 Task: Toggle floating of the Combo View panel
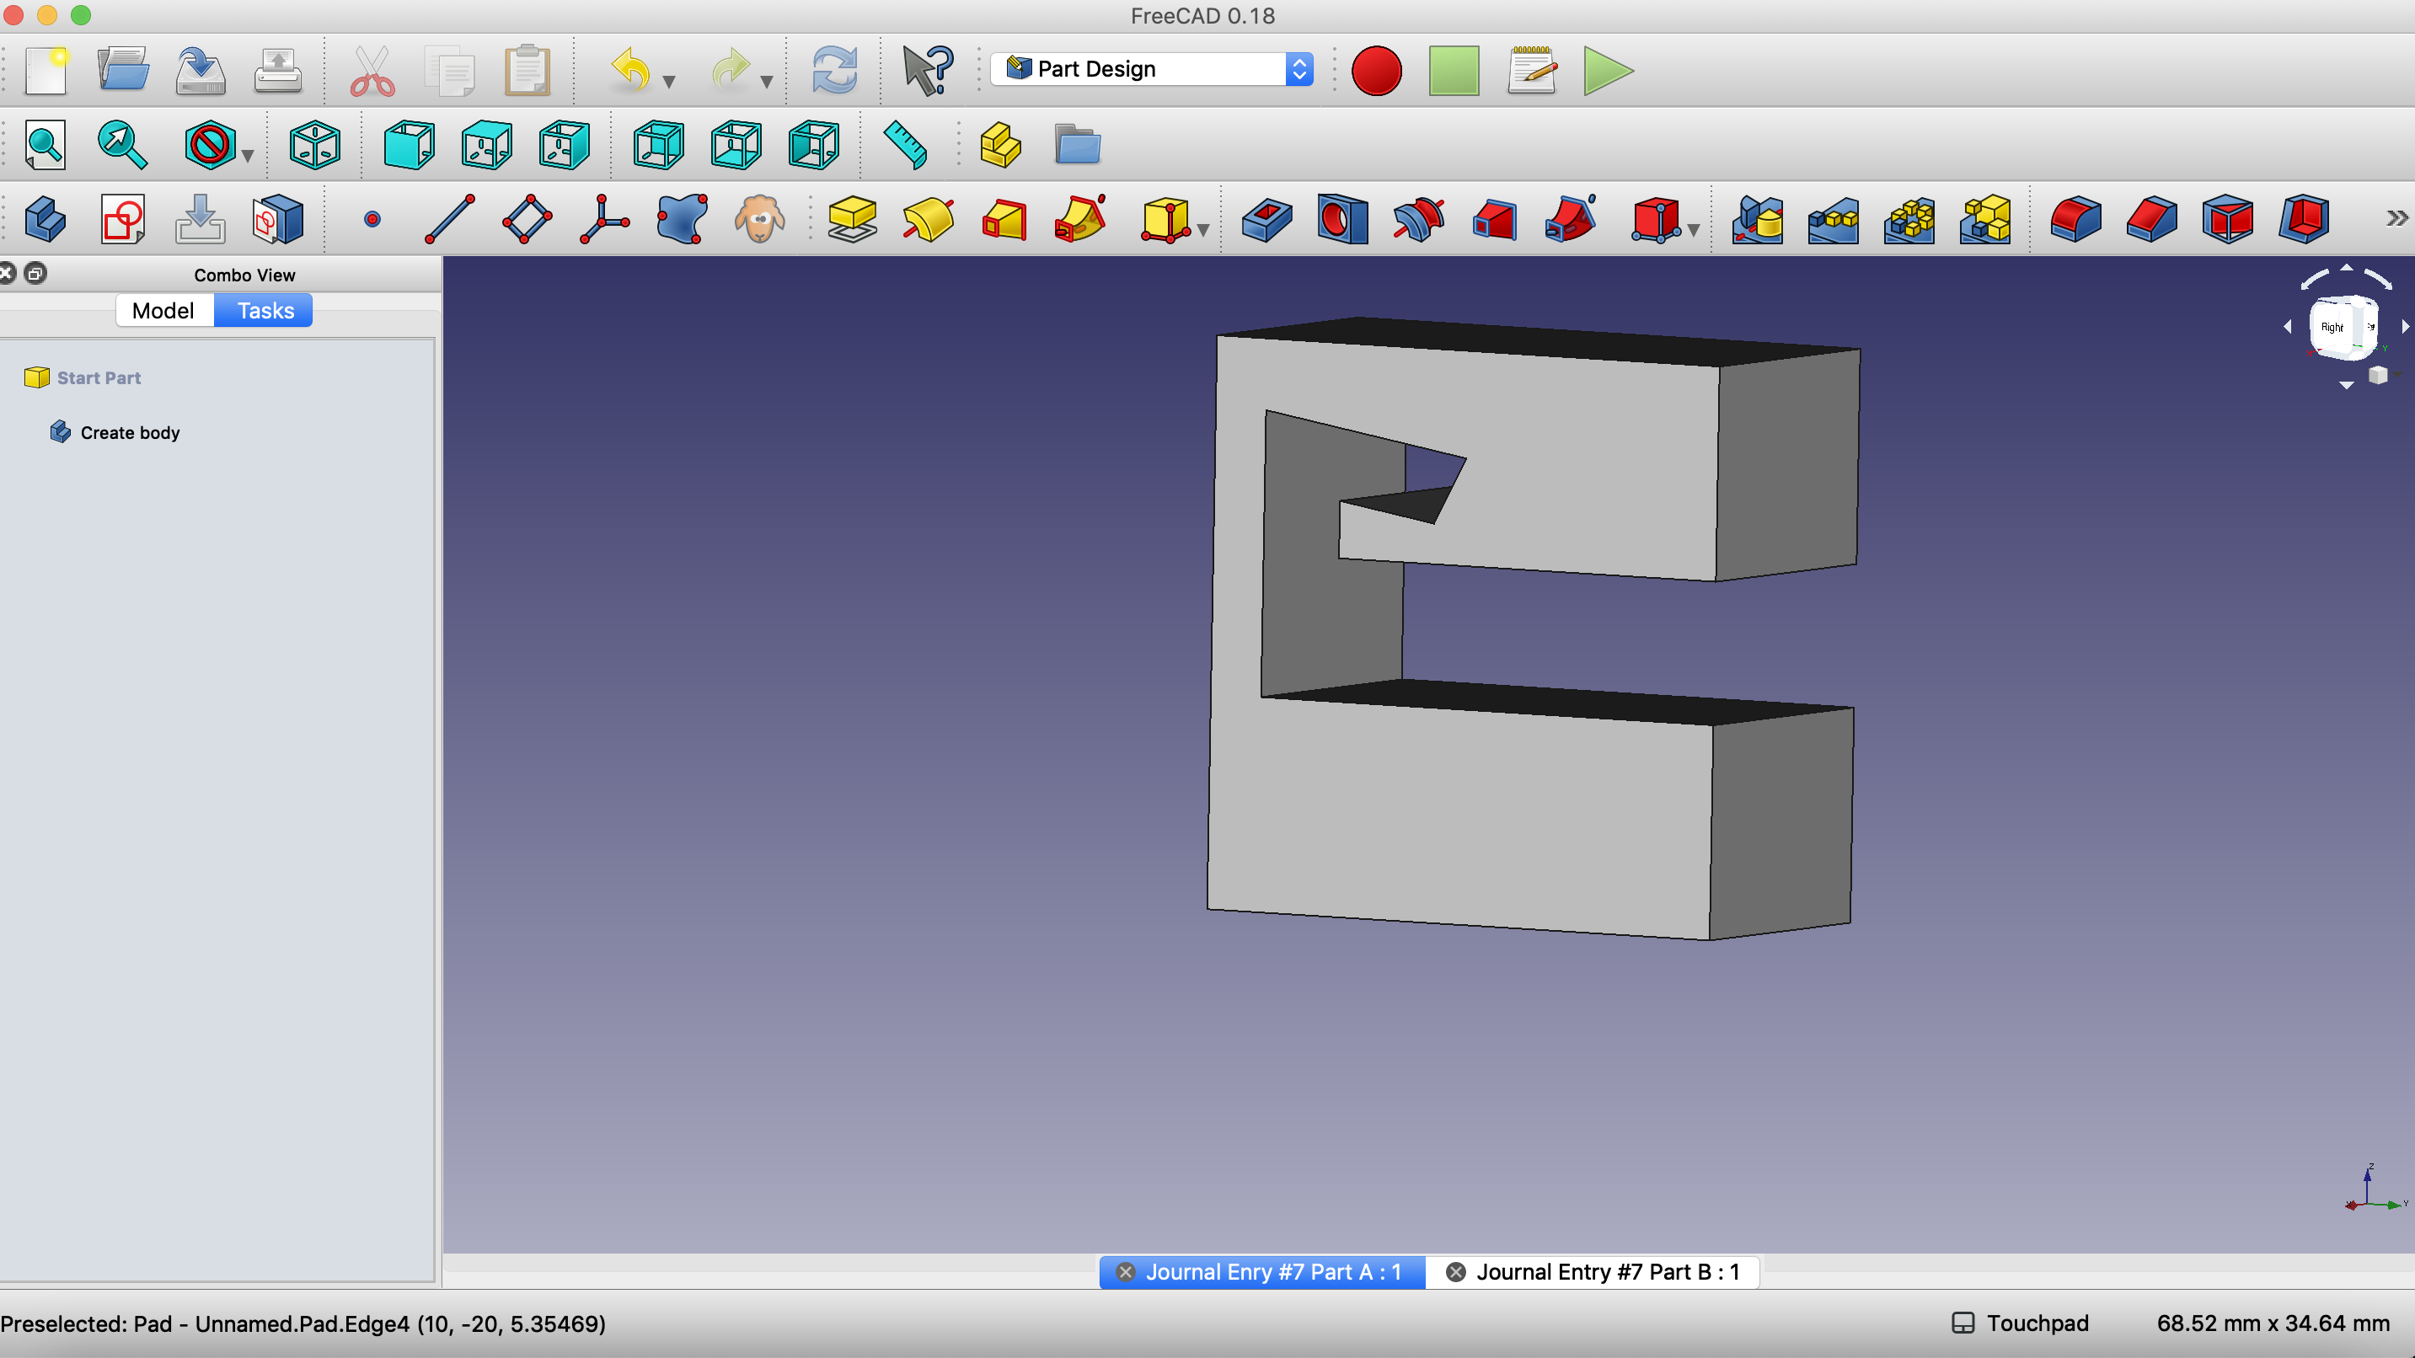pos(35,274)
